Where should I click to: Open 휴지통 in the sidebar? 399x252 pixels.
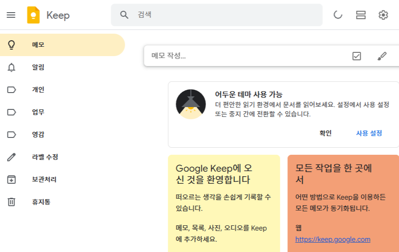coord(62,202)
